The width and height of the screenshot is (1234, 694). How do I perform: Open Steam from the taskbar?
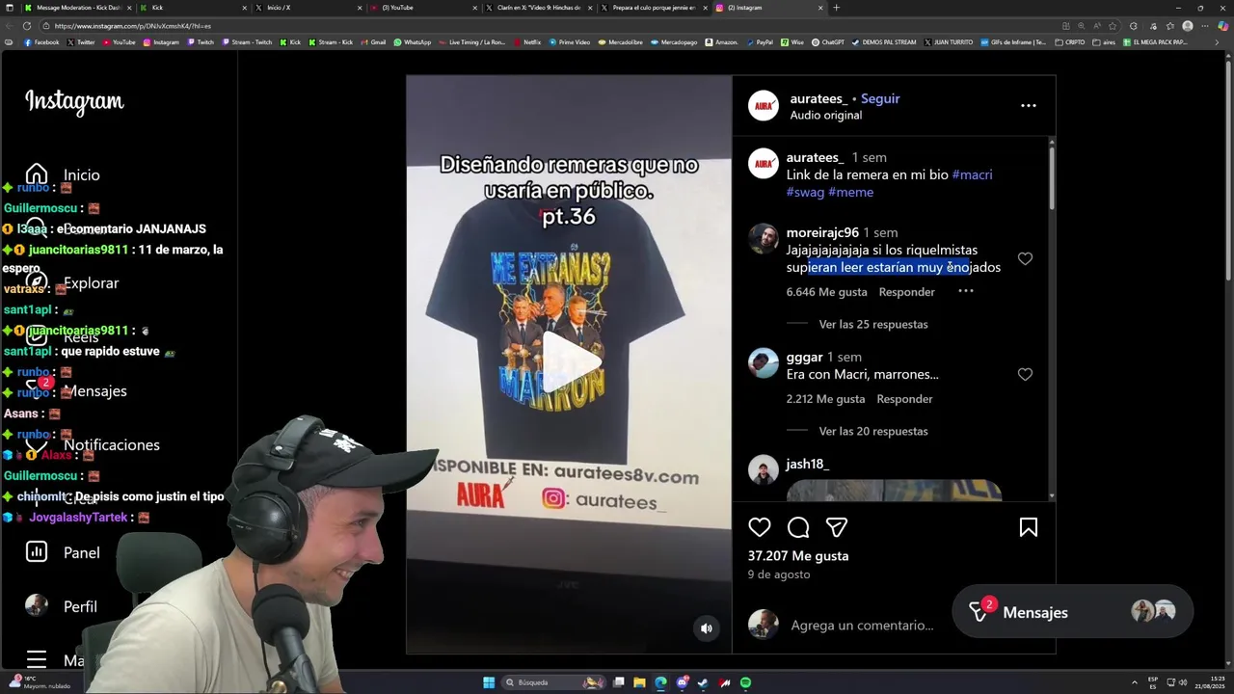[703, 682]
